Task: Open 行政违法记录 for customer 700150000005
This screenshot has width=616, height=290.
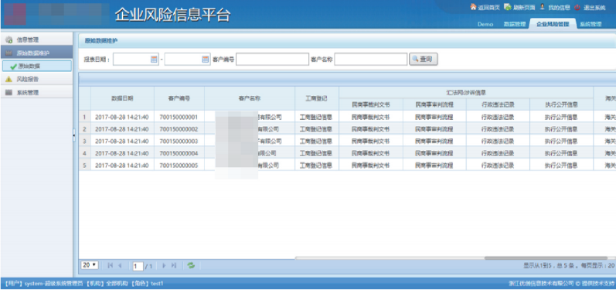Action: coord(498,165)
